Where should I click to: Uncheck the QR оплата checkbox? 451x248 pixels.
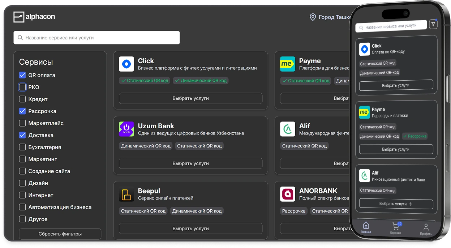pyautogui.click(x=22, y=75)
